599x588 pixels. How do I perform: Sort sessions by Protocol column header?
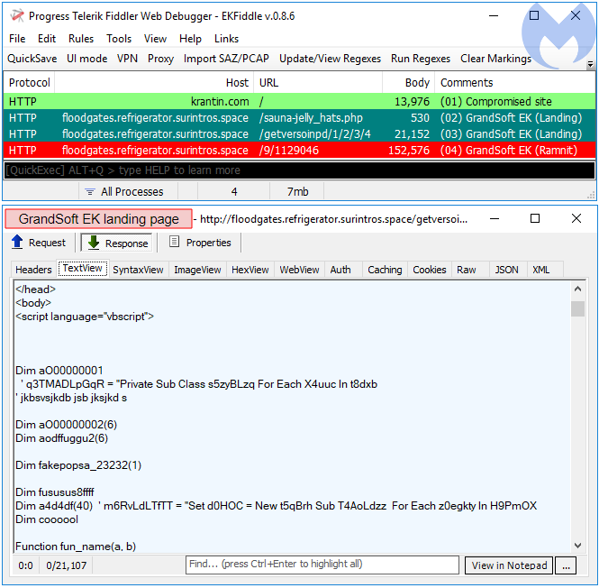(30, 83)
